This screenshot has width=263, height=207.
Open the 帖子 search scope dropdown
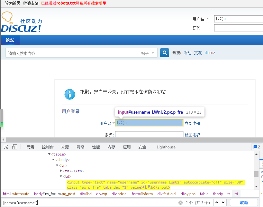[x=148, y=52]
